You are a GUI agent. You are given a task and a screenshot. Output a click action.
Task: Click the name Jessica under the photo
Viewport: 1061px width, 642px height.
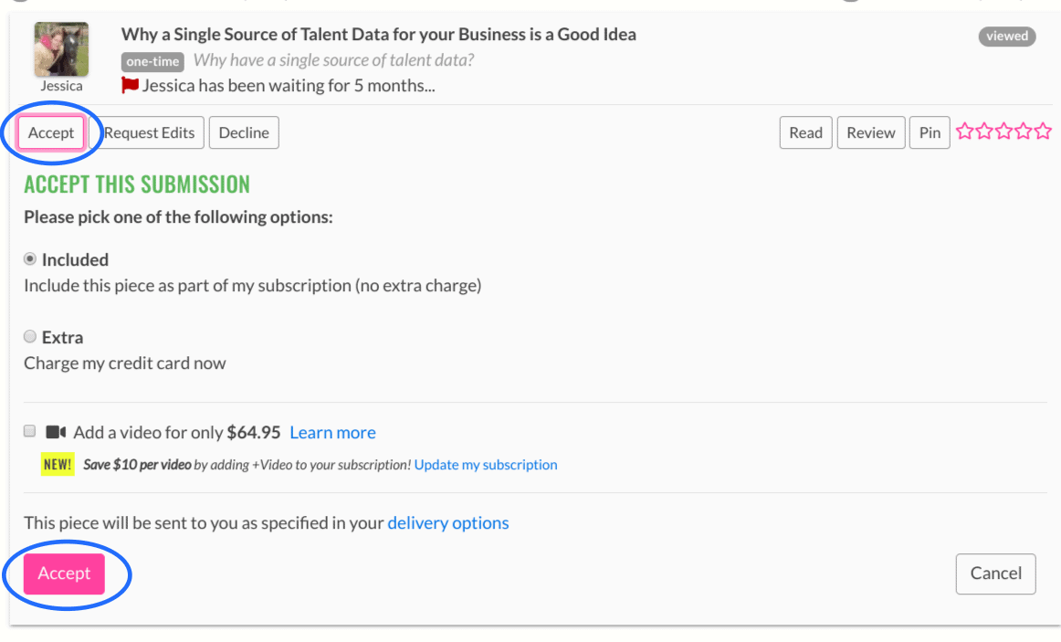pos(61,86)
